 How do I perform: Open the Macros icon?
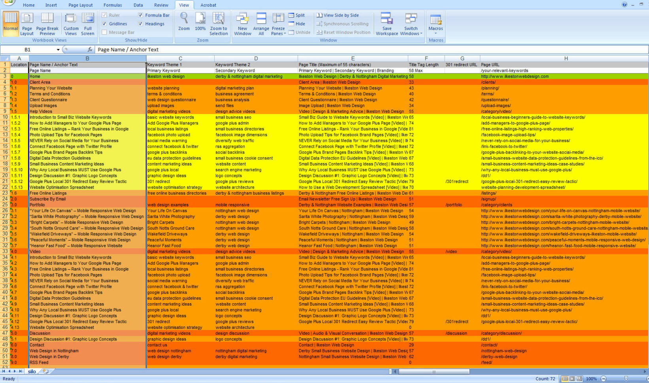click(x=436, y=23)
